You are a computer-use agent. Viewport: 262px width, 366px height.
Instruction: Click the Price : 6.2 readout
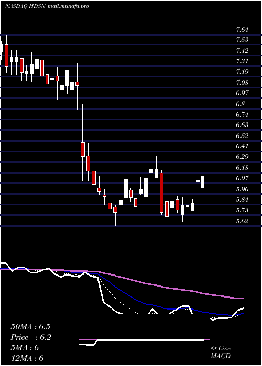pos(31,337)
